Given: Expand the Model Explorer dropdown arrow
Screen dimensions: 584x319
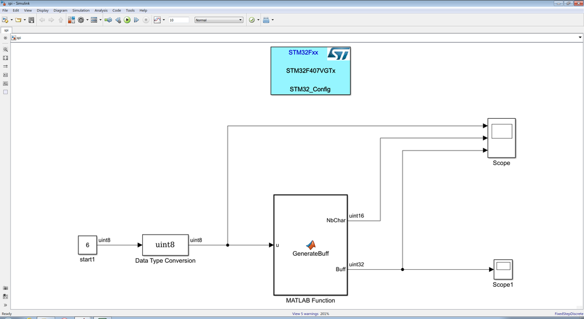Looking at the screenshot, I should point(101,20).
